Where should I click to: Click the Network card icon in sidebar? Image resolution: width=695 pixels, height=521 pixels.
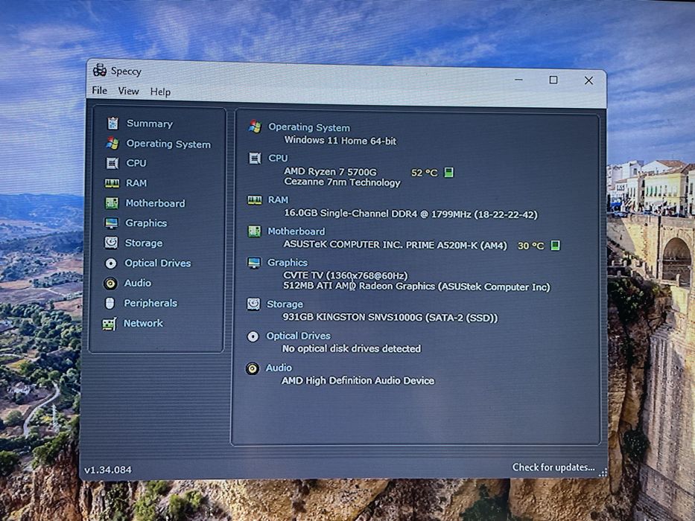pos(110,324)
